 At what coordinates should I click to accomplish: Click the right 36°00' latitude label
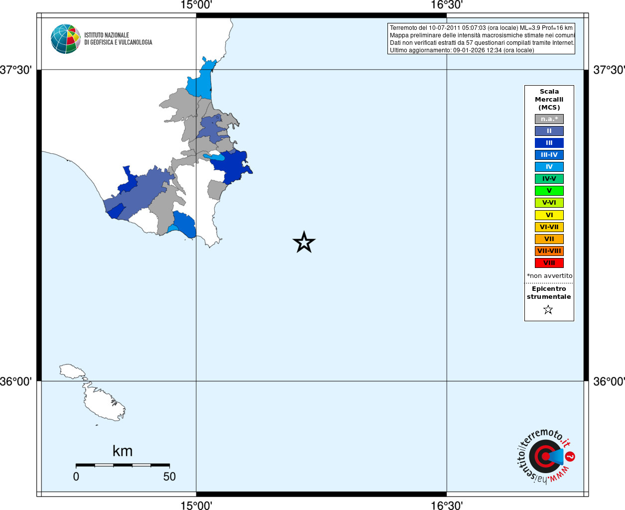coord(609,382)
